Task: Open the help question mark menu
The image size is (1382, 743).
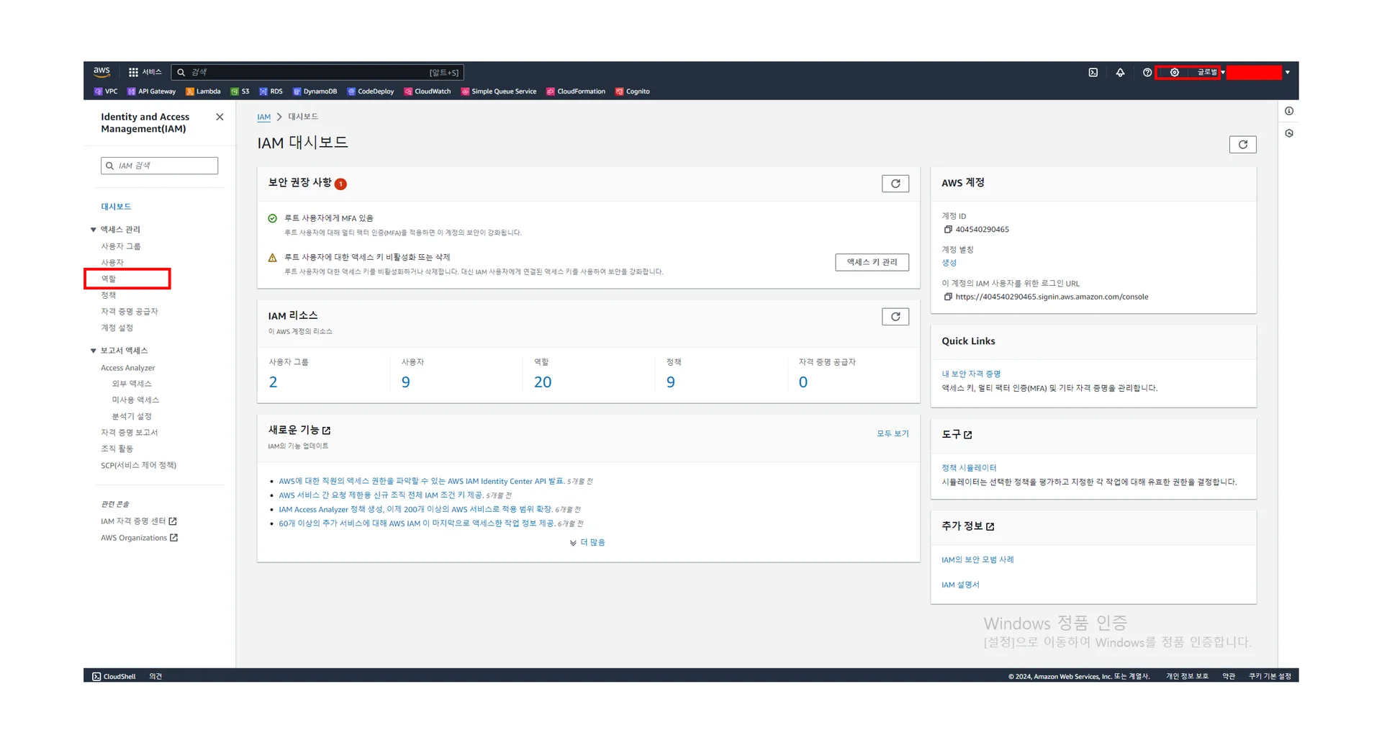Action: coord(1147,73)
